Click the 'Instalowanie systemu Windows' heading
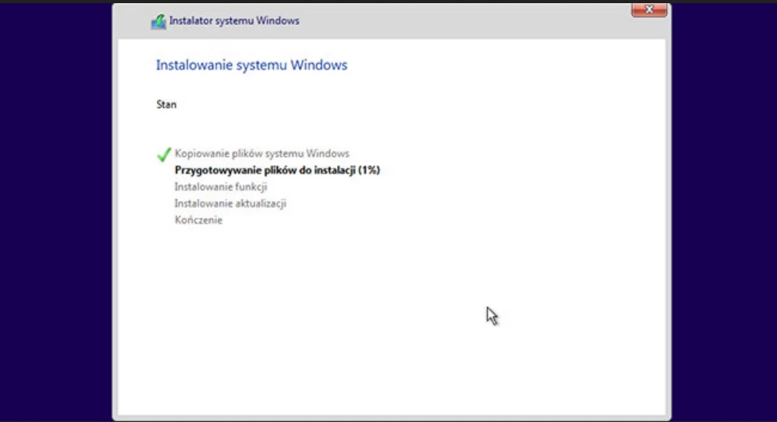This screenshot has height=422, width=777. click(x=251, y=65)
